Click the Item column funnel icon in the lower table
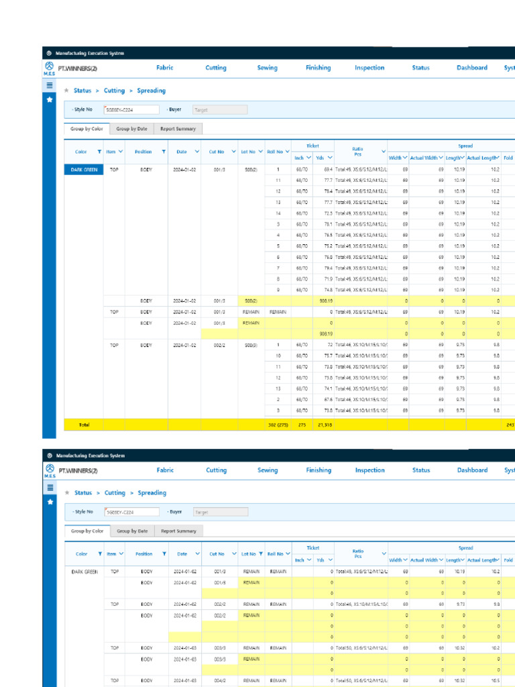 click(121, 554)
